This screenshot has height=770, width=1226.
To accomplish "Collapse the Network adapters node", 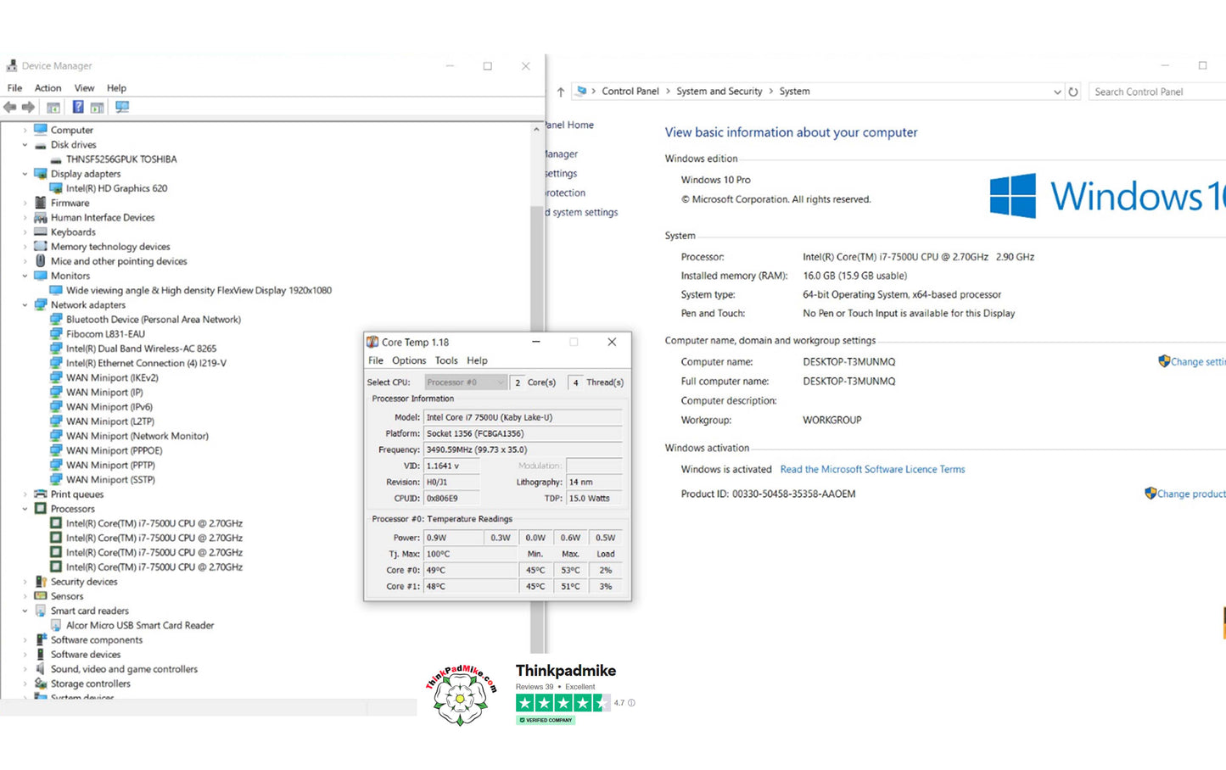I will click(x=25, y=305).
